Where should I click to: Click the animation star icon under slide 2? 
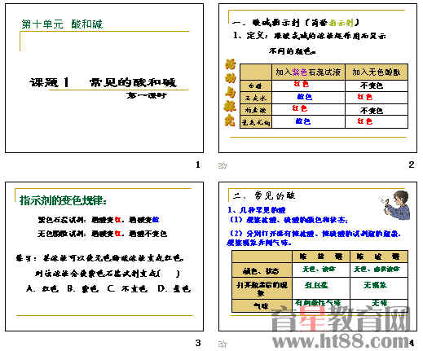point(223,165)
